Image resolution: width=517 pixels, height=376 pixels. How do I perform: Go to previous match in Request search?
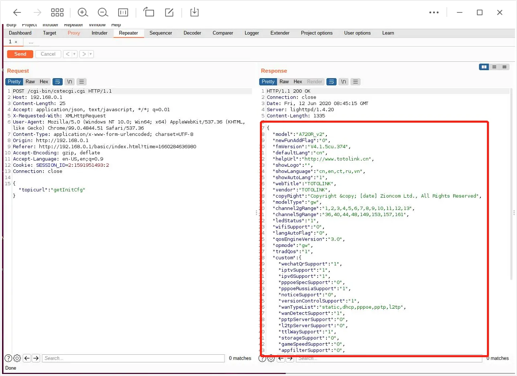[27, 358]
